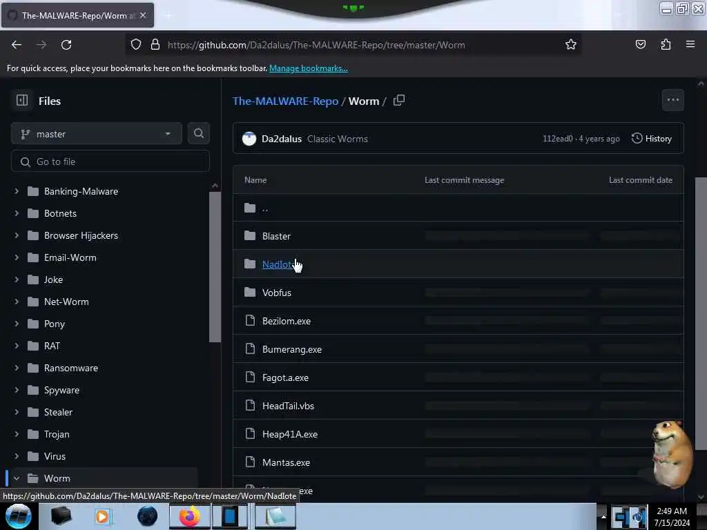Open the blue phone app taskbar icon
This screenshot has width=707, height=530.
pyautogui.click(x=230, y=516)
